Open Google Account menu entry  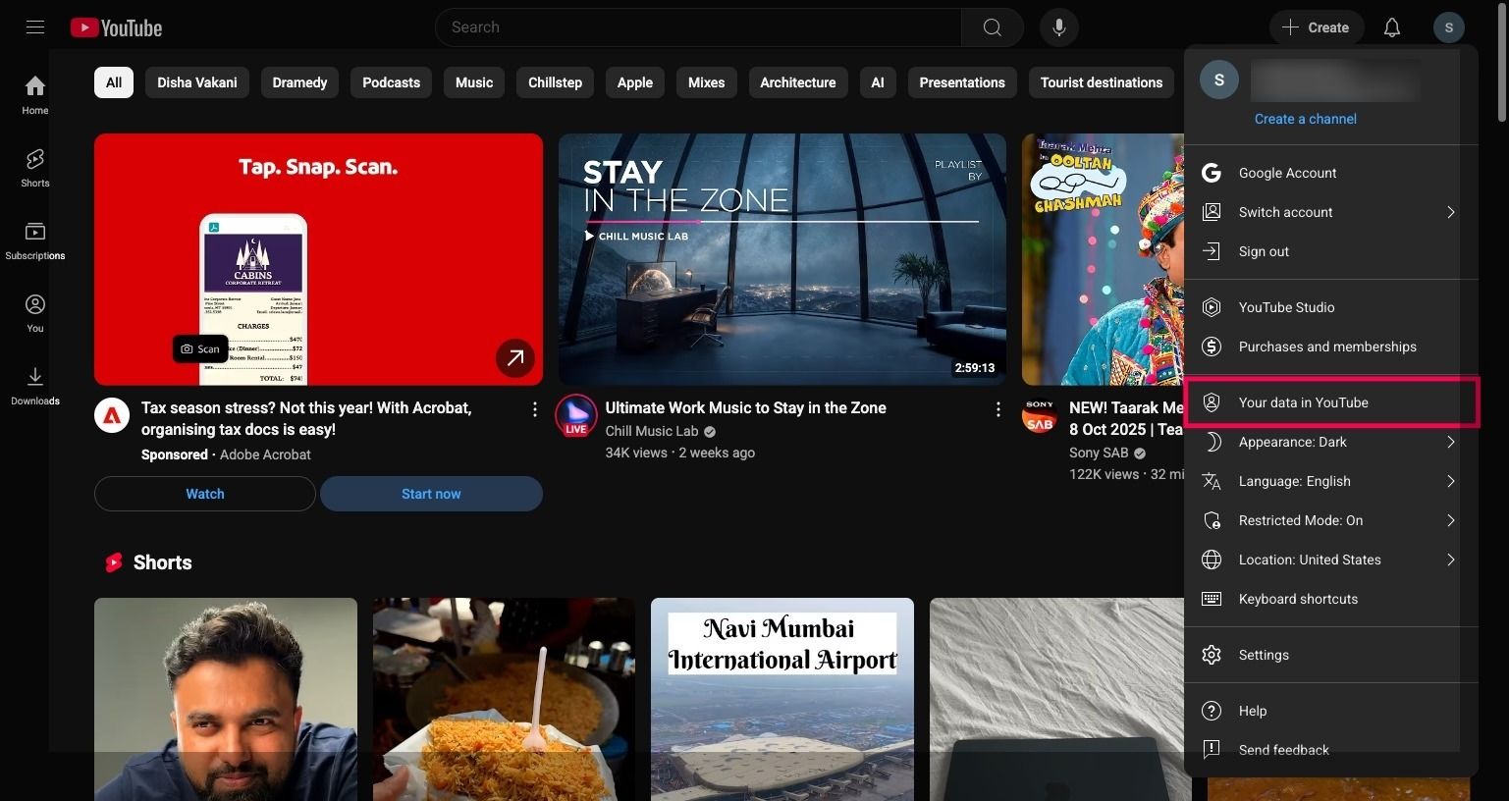tap(1331, 173)
